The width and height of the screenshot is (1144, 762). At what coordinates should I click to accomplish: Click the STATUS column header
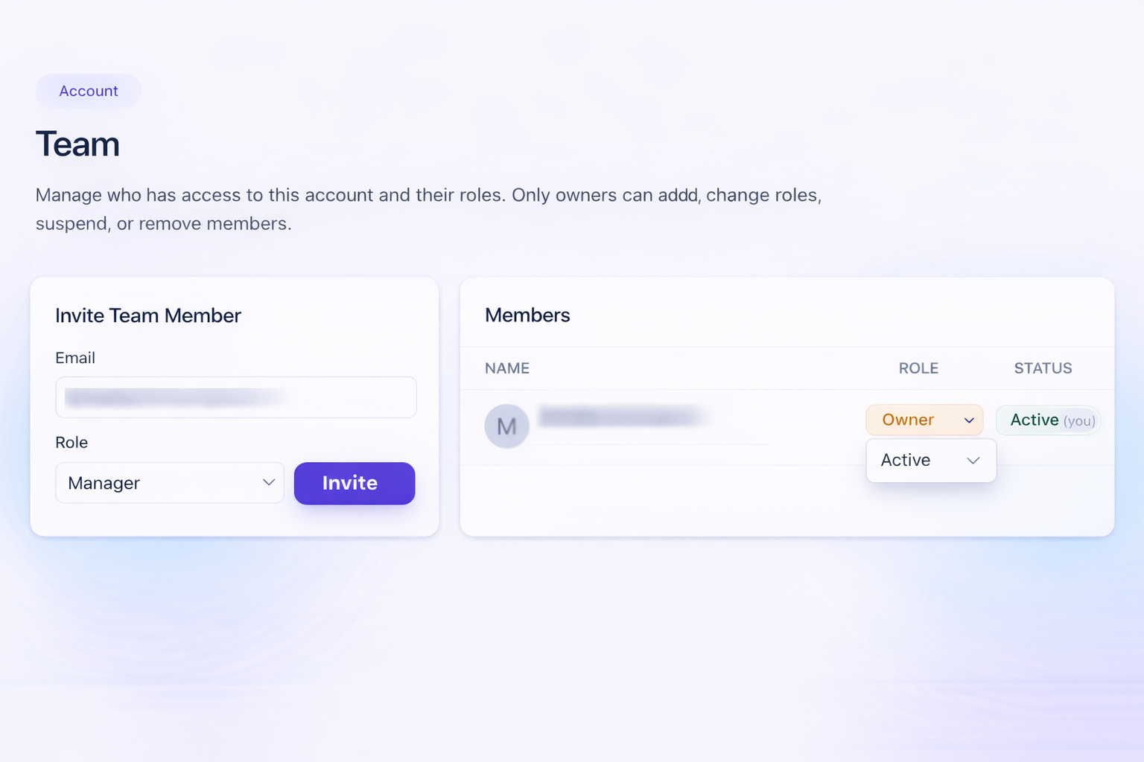click(1043, 368)
